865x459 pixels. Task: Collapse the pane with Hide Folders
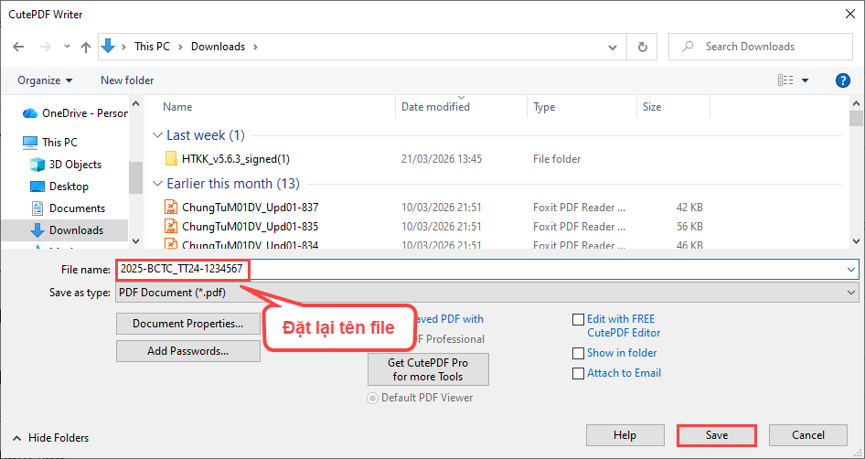click(x=51, y=438)
